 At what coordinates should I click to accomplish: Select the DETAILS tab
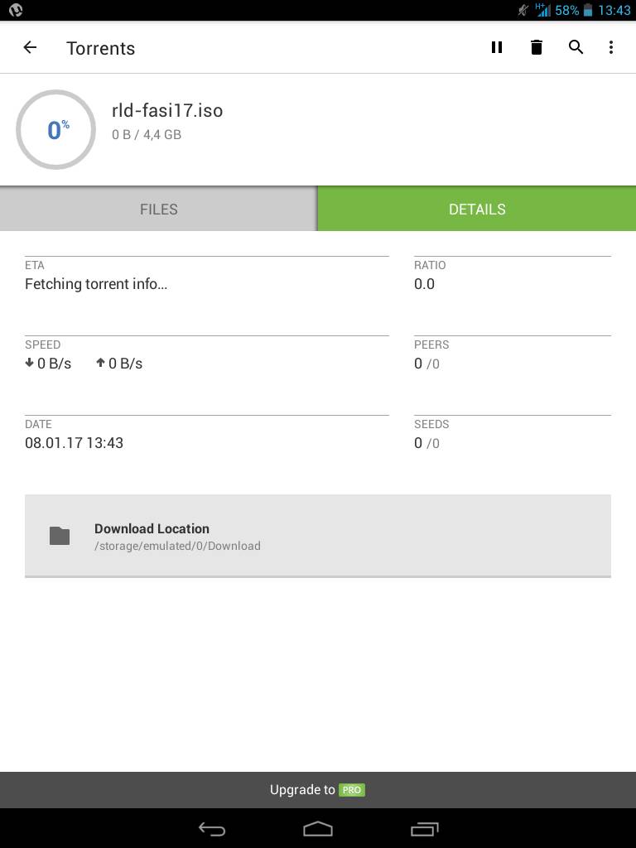[477, 209]
